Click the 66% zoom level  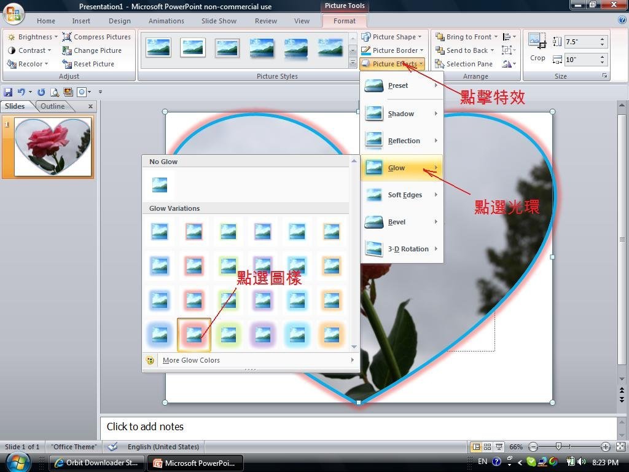(x=516, y=447)
